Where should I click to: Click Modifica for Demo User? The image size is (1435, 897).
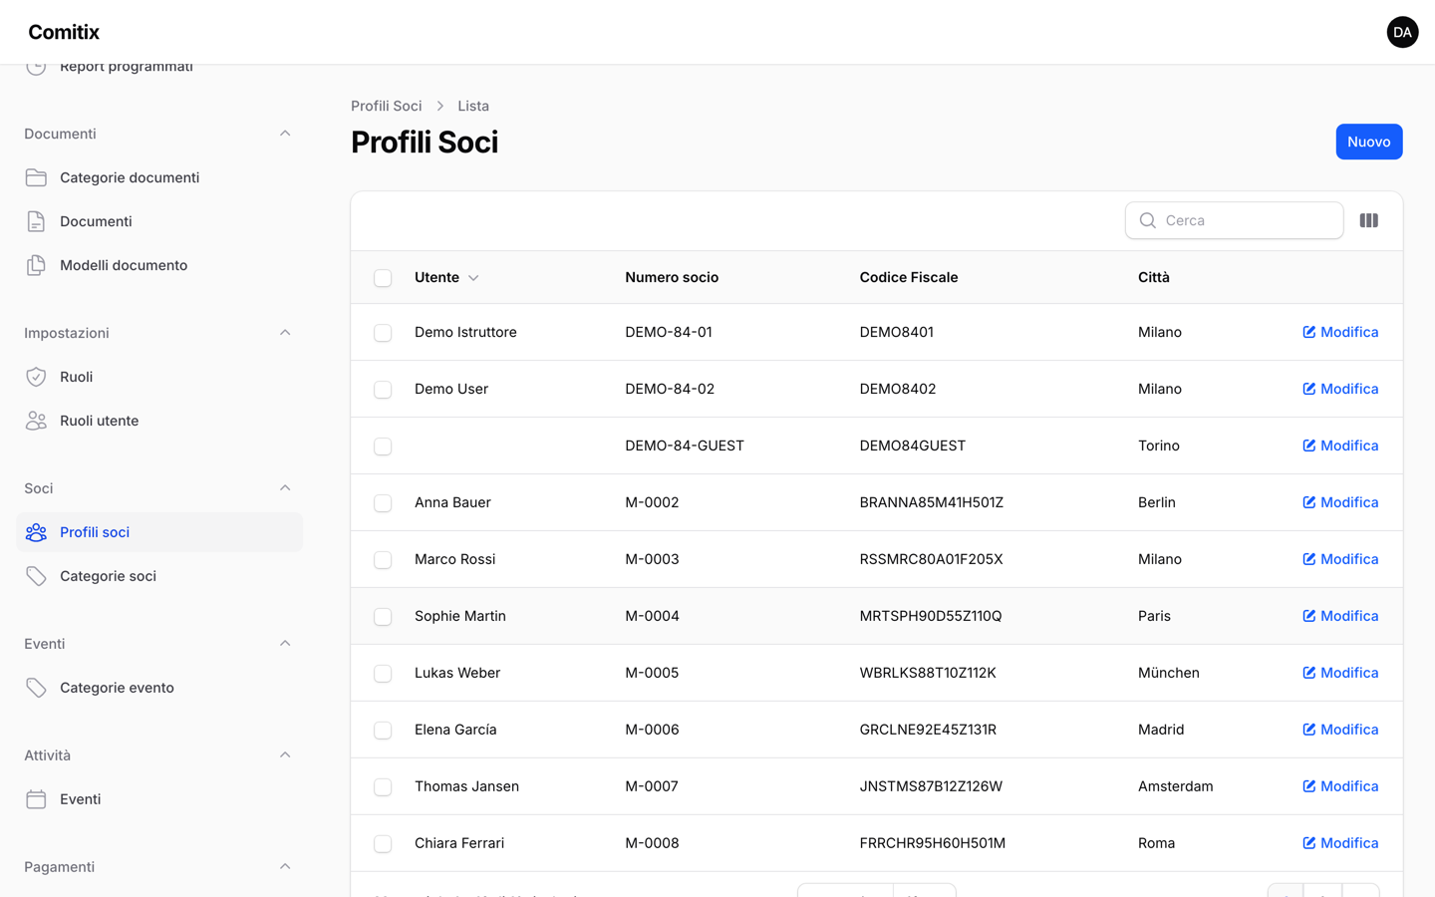tap(1340, 389)
